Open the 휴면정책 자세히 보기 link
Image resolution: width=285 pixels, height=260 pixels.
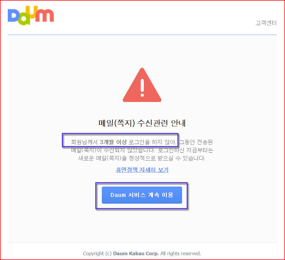(142, 170)
